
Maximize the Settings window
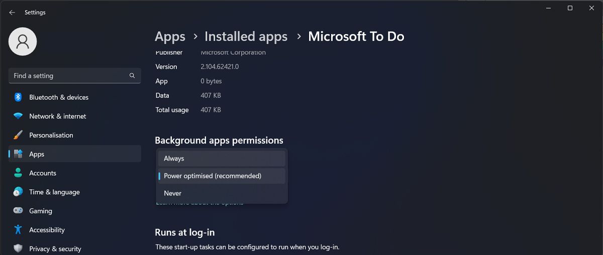click(x=570, y=8)
